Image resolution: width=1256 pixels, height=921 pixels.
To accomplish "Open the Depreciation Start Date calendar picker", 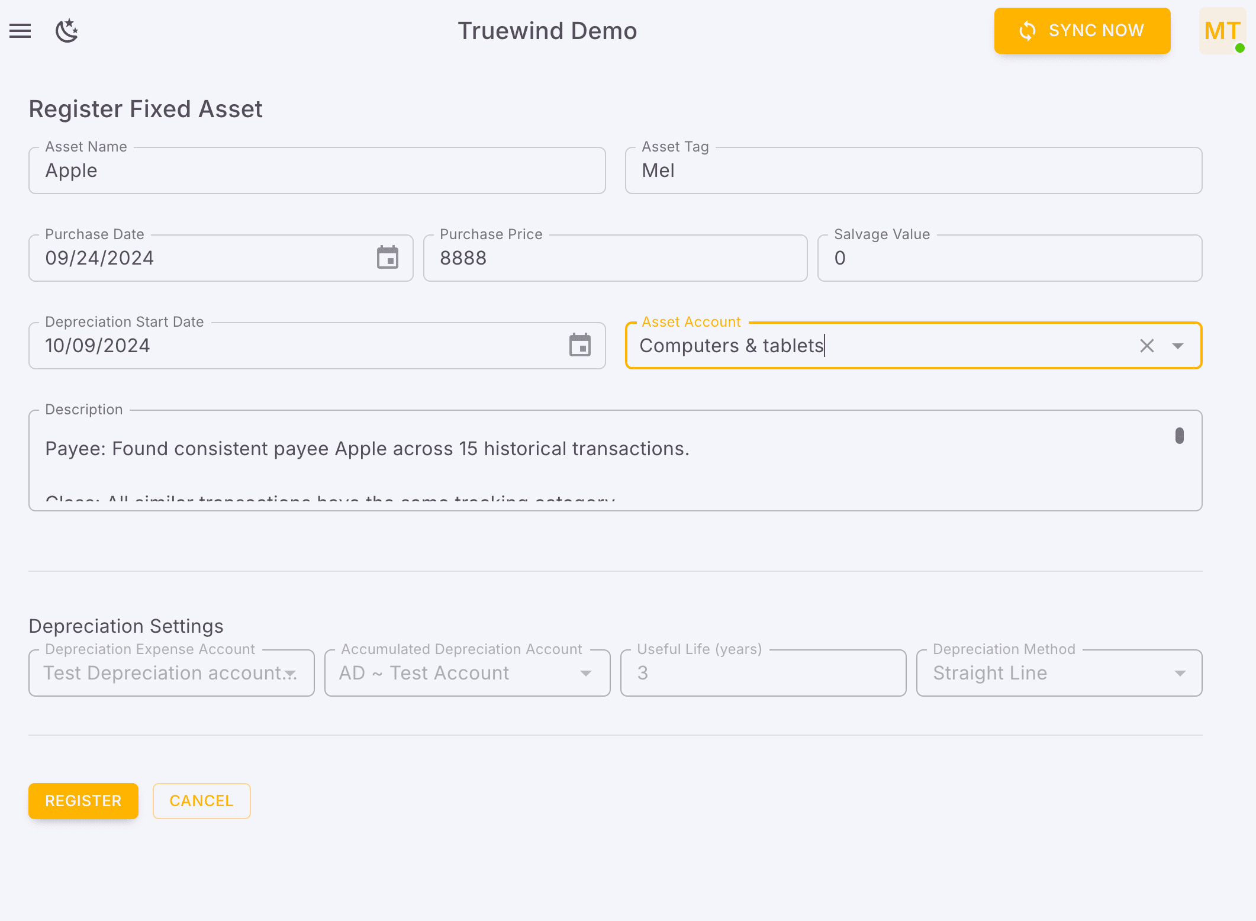I will click(580, 345).
